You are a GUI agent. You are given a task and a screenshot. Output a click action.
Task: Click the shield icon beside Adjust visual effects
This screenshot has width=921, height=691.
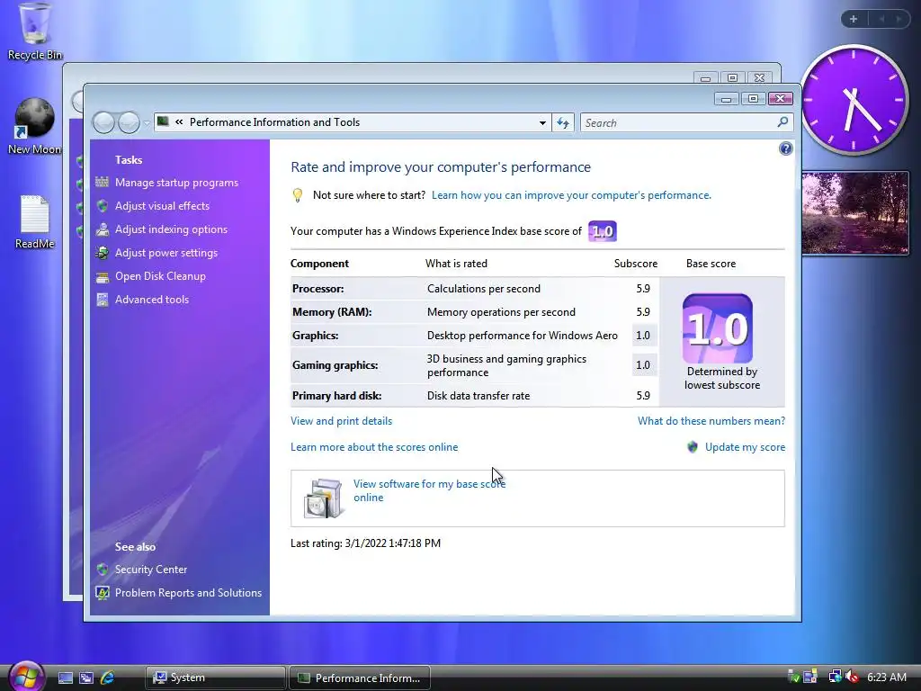tap(103, 206)
